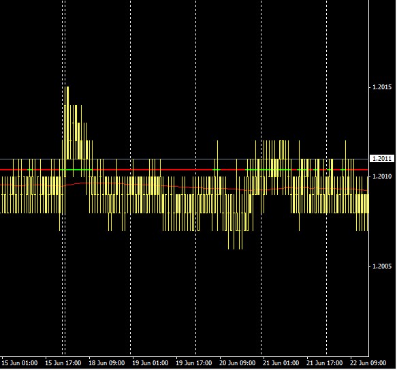Viewport: 397px width, 370px height.
Task: Click the last candle at chart's right edge
Action: [x=368, y=204]
